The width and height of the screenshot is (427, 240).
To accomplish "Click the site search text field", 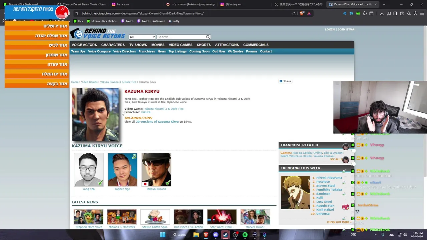I will 181,37.
